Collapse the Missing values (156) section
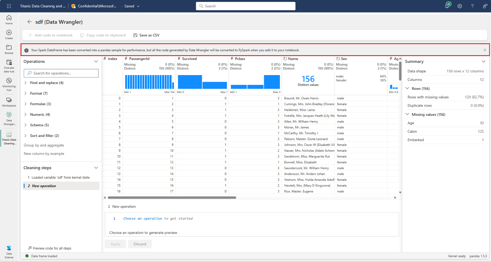 coord(408,114)
